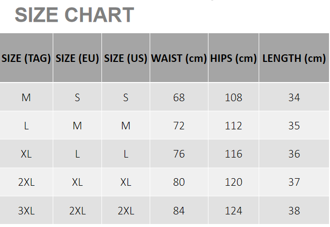This screenshot has height=227, width=330.
Task: Click the waist value 76 cell
Action: (179, 154)
